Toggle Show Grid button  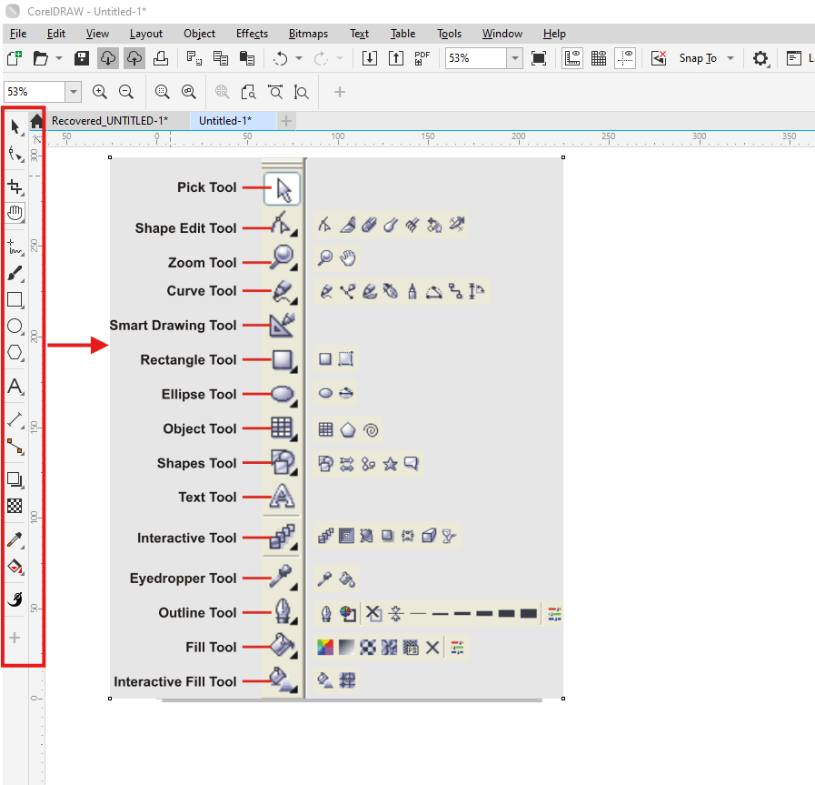599,58
